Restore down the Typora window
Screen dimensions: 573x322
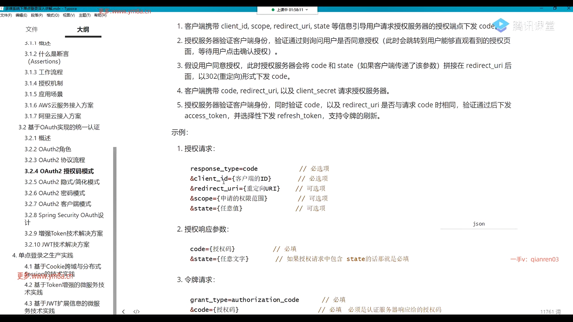[555, 8]
